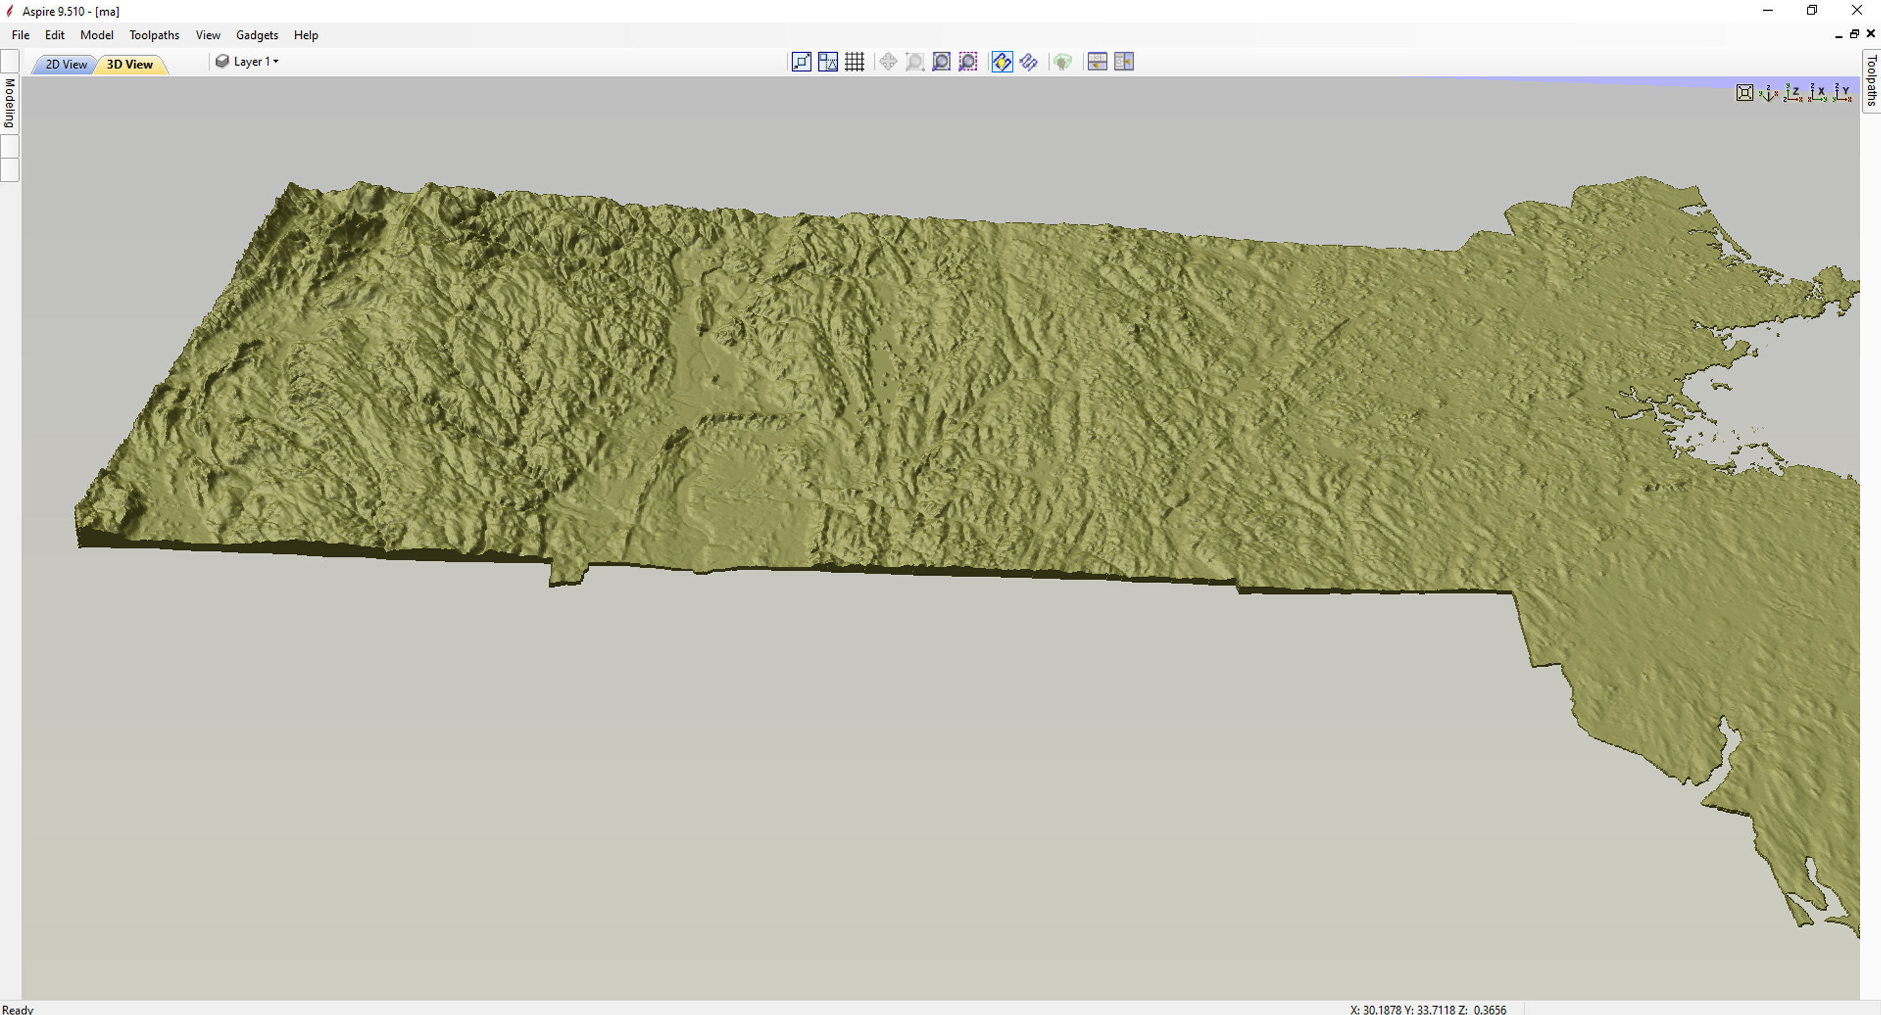Click tile windows vertically icon
Image resolution: width=1881 pixels, height=1015 pixels.
(x=1124, y=62)
